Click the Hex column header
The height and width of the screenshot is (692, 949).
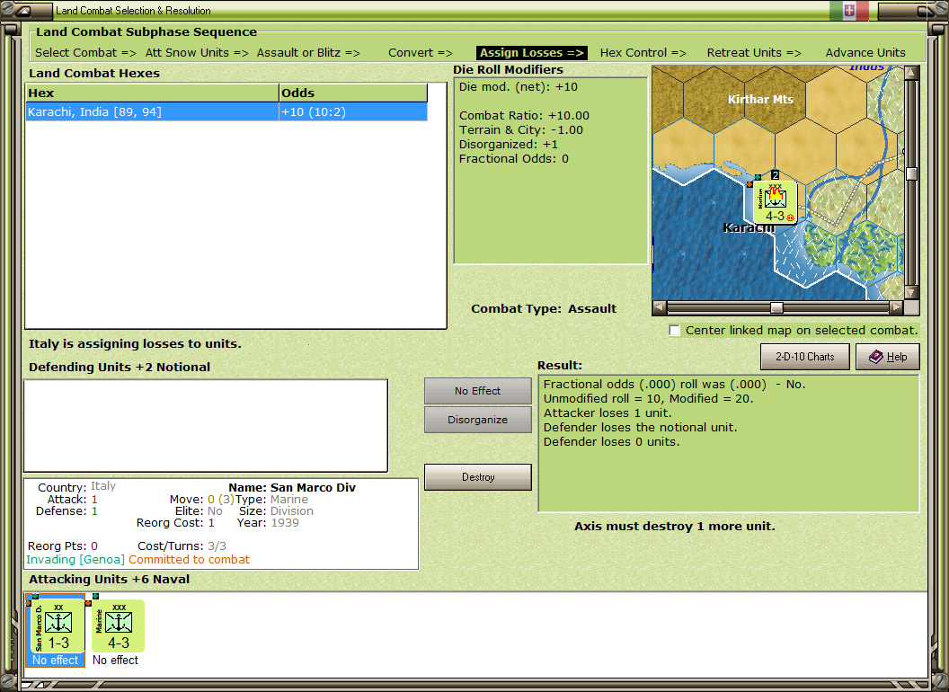(x=152, y=93)
